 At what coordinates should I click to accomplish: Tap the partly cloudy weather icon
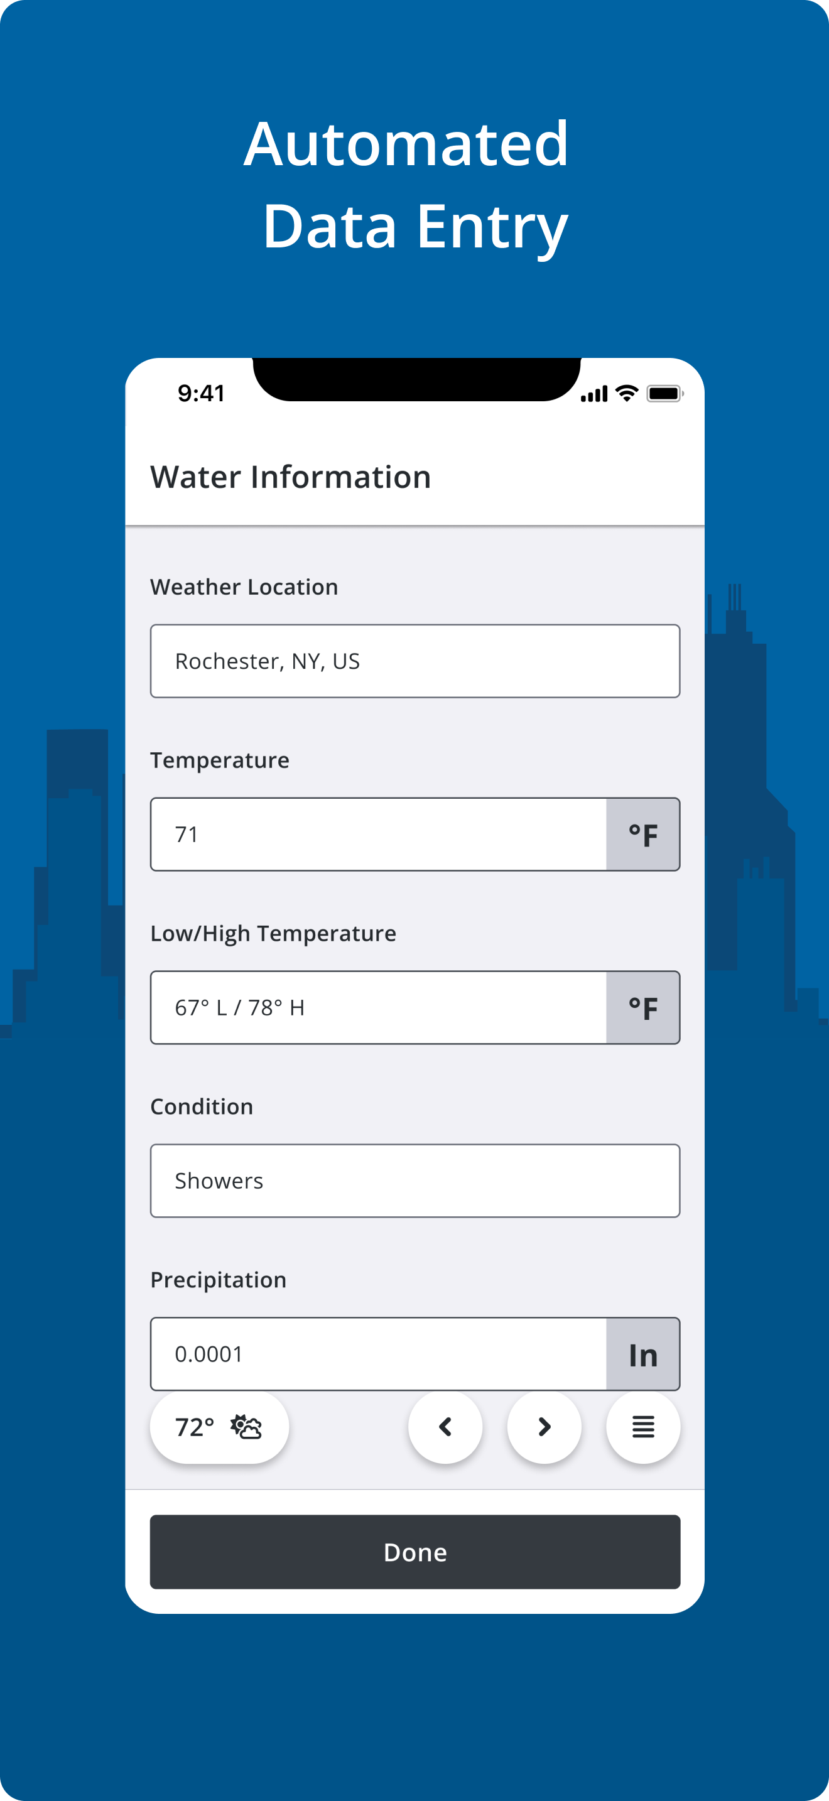click(x=246, y=1426)
